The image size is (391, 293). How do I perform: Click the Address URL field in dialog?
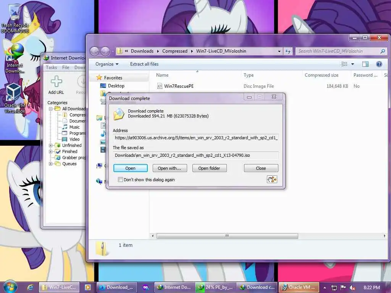point(196,138)
